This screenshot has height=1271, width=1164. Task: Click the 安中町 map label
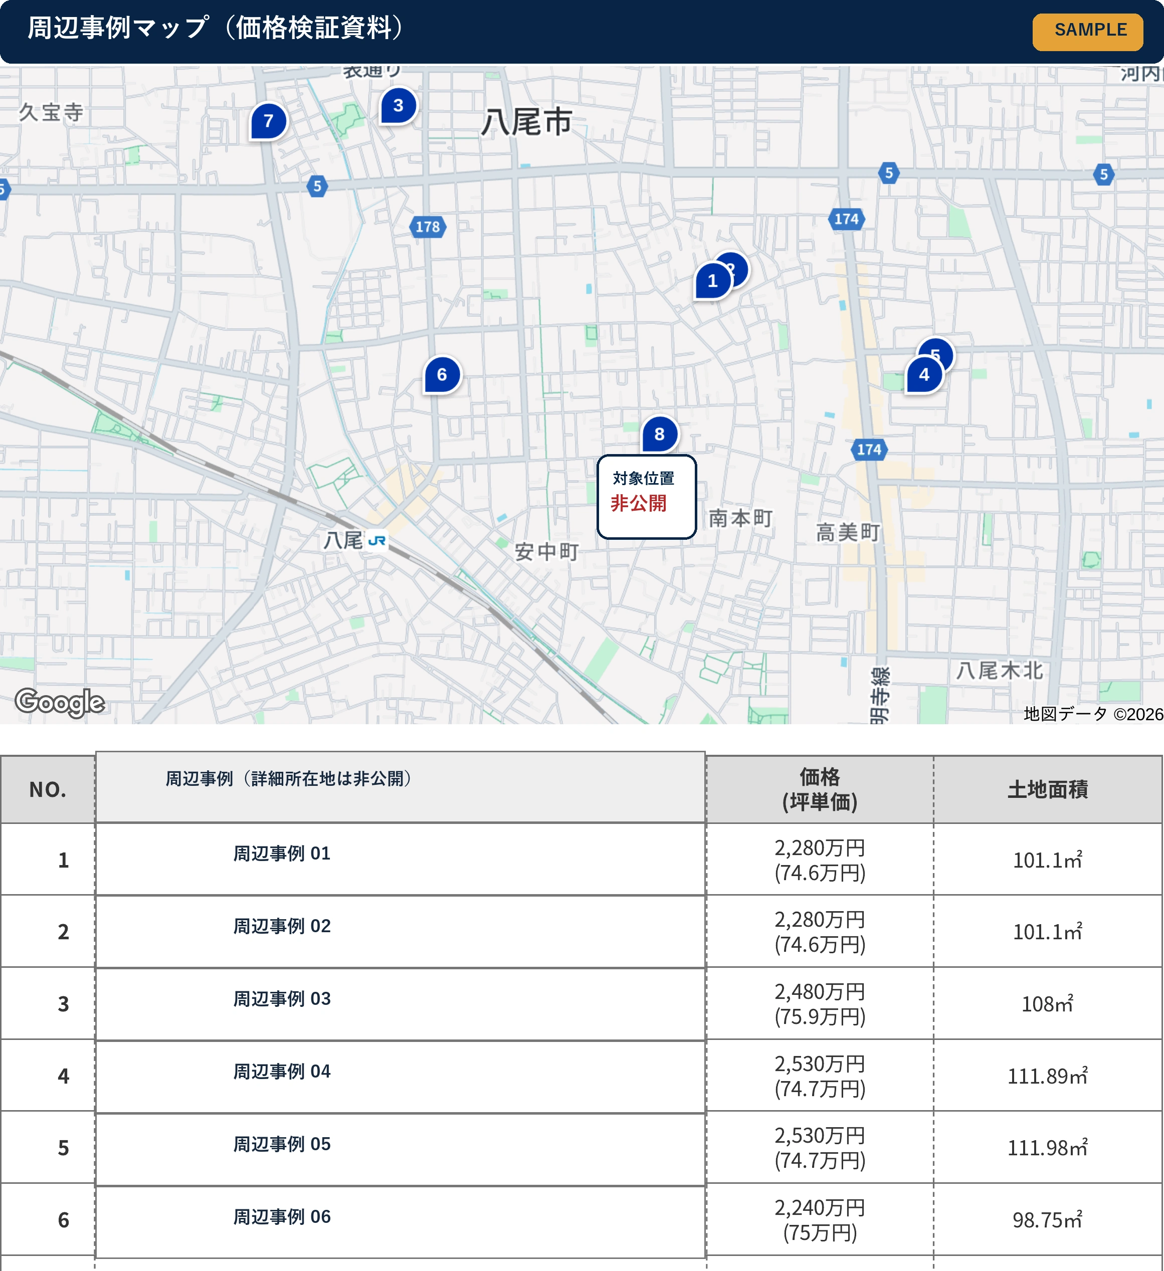[x=547, y=552]
